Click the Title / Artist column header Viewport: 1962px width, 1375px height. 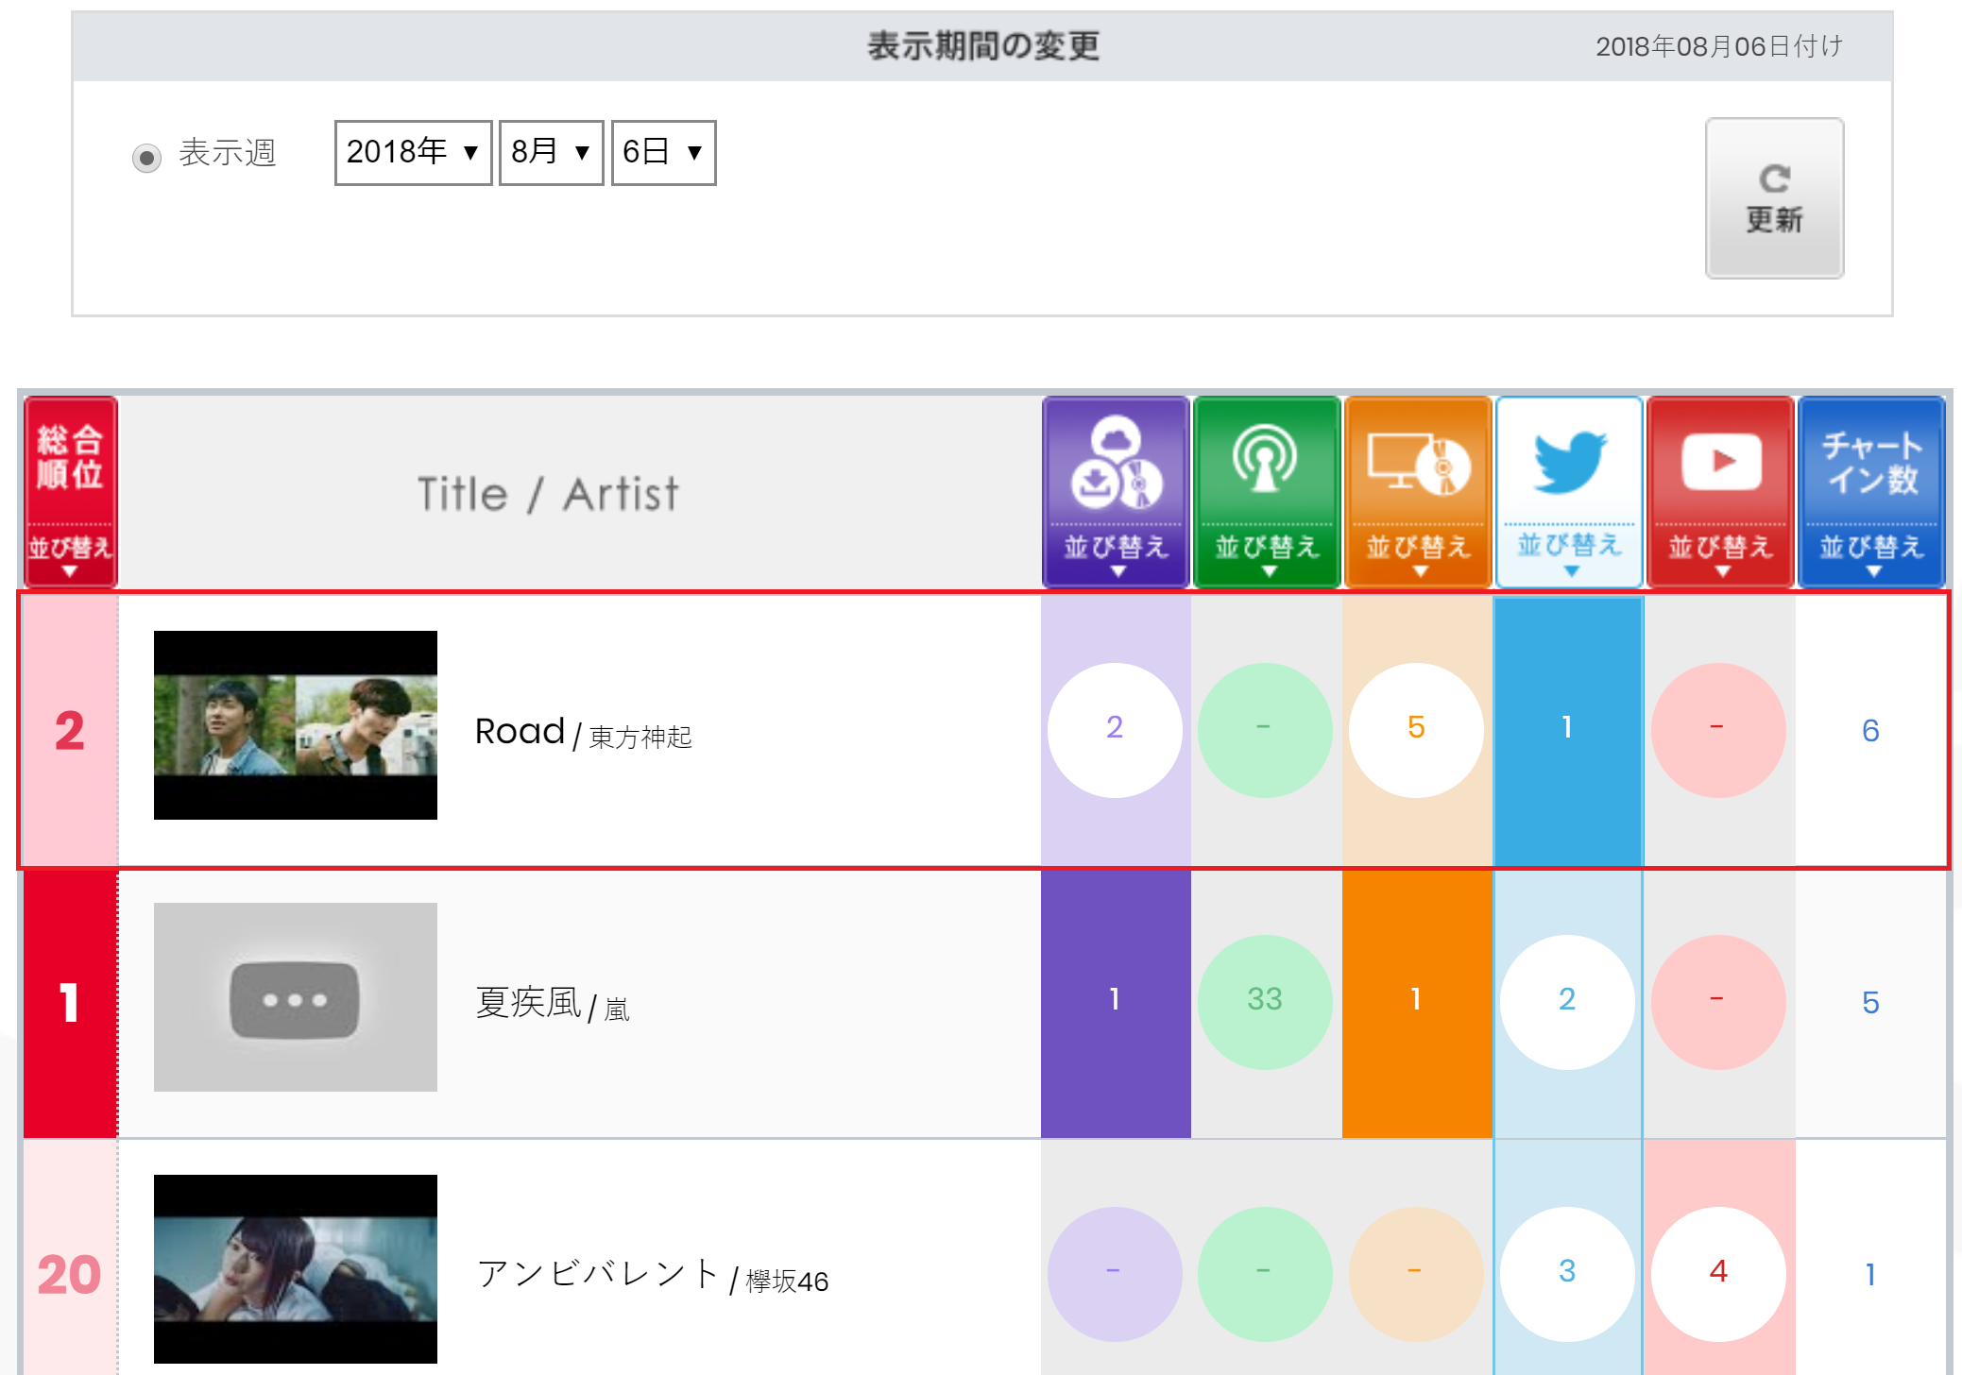pyautogui.click(x=548, y=494)
